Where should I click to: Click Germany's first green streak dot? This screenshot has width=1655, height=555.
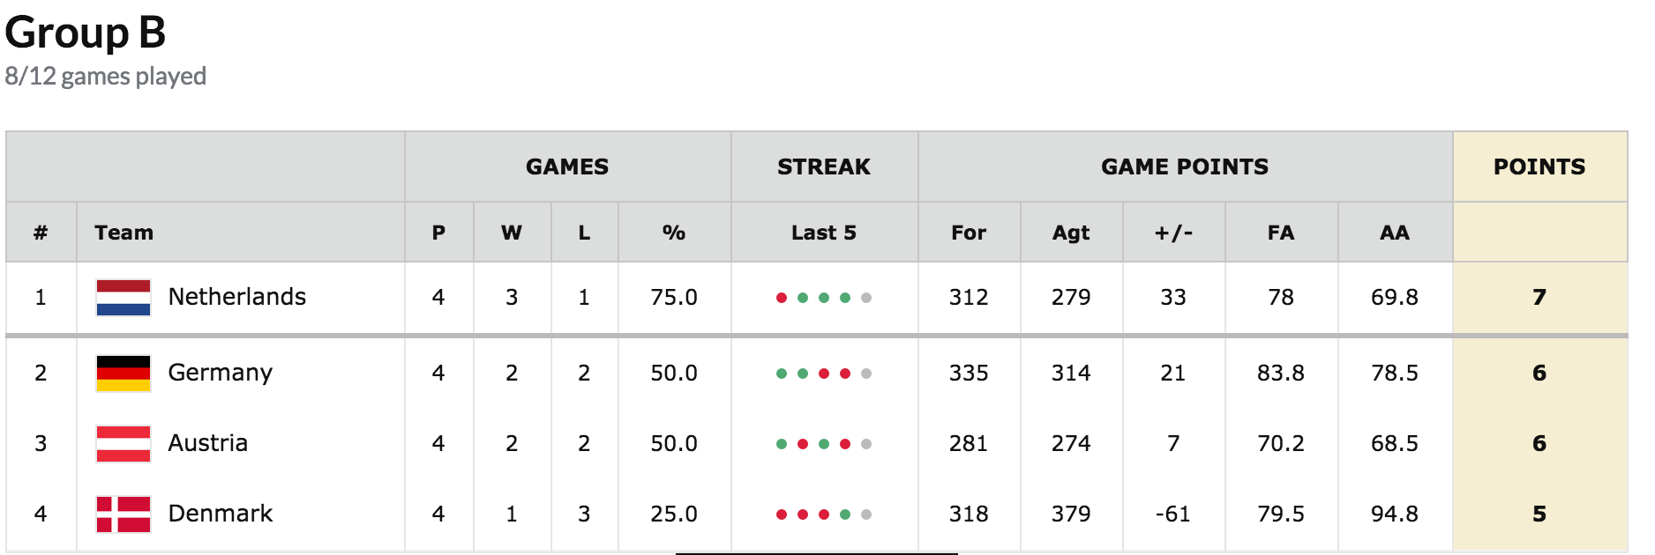click(782, 374)
